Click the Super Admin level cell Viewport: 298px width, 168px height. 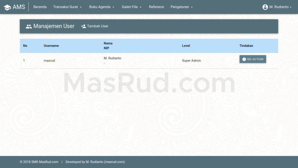click(191, 60)
